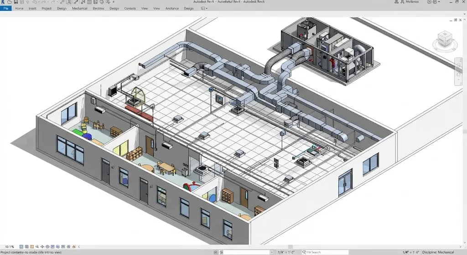Click the second circular info icon in title bar
Image resolution: width=467 pixels, height=255 pixels.
[435, 2]
